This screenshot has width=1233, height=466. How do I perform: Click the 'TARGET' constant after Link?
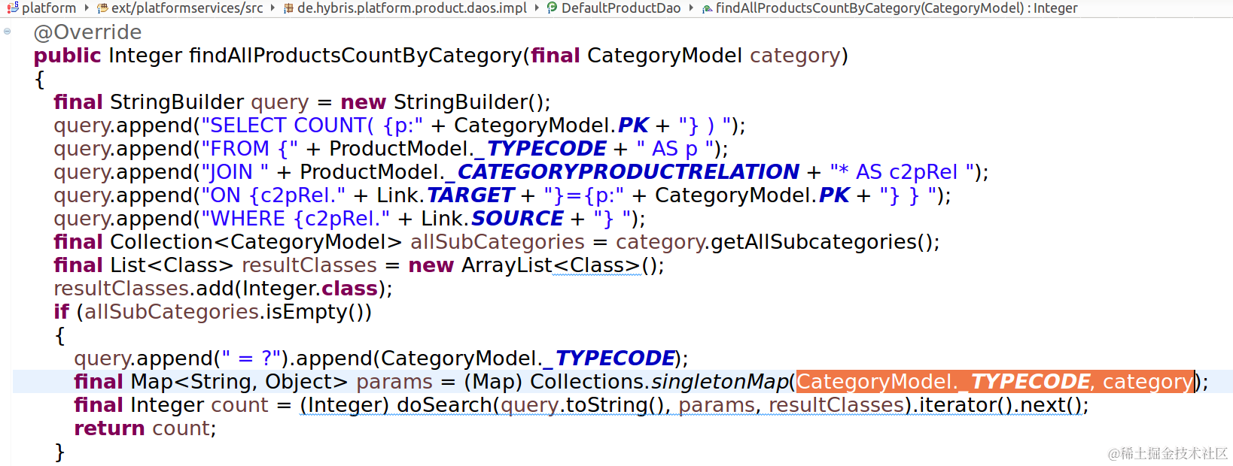coord(470,195)
